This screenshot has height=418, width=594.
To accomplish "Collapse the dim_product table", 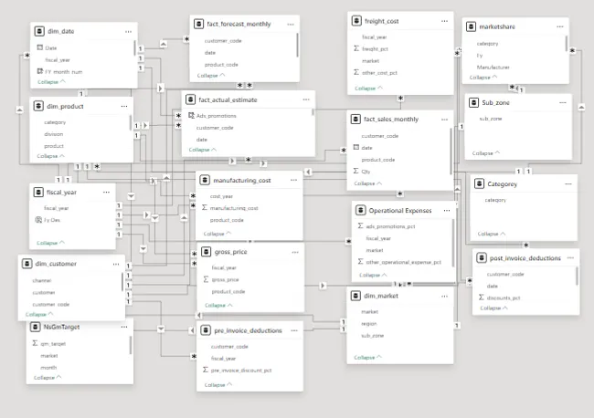I will [50, 156].
